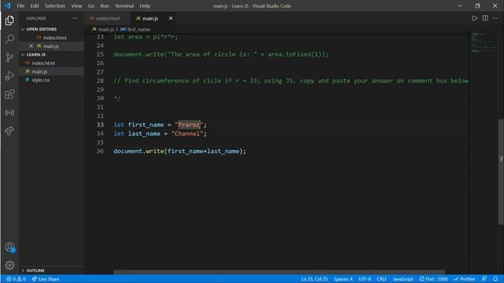Click the horizontal editor scrollbar
The height and width of the screenshot is (283, 504).
279,272
